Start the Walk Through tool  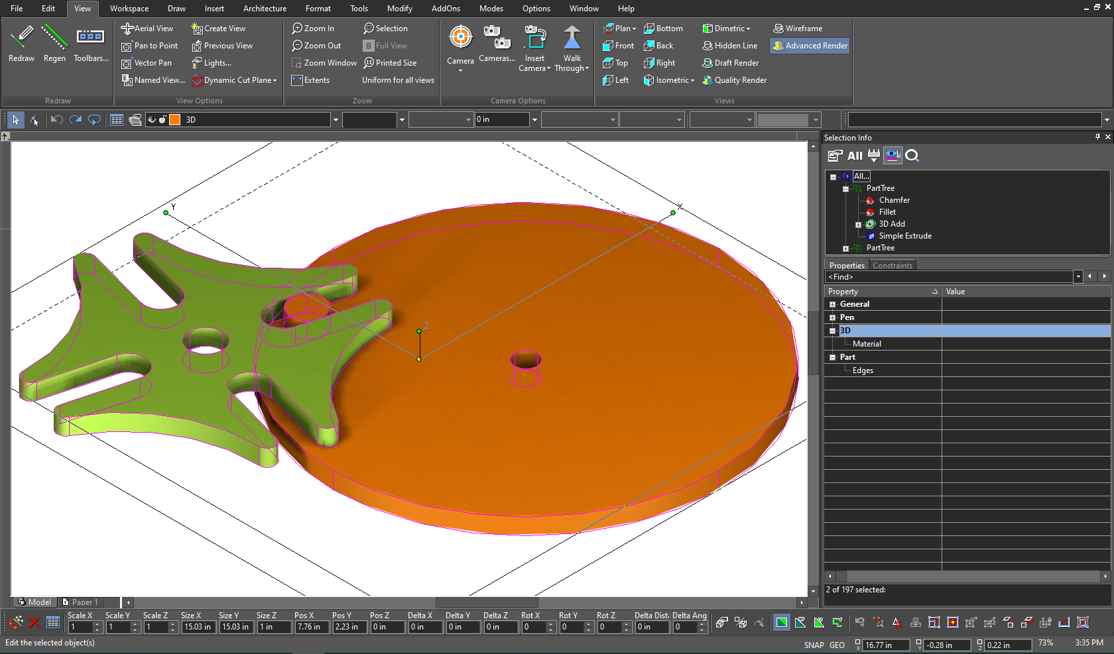coord(572,38)
